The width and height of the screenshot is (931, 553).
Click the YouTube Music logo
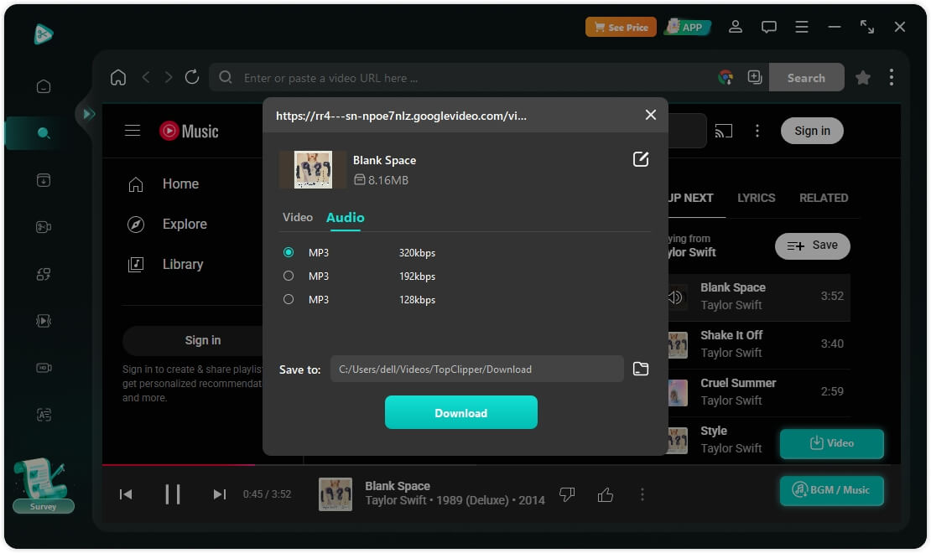pos(189,131)
